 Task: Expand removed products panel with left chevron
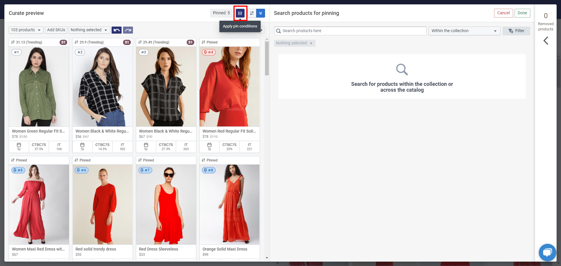coord(546,41)
